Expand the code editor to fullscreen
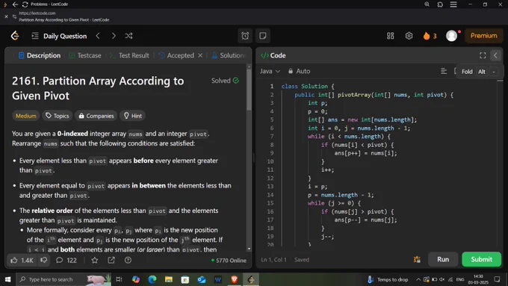This screenshot has width=508, height=286. [483, 55]
